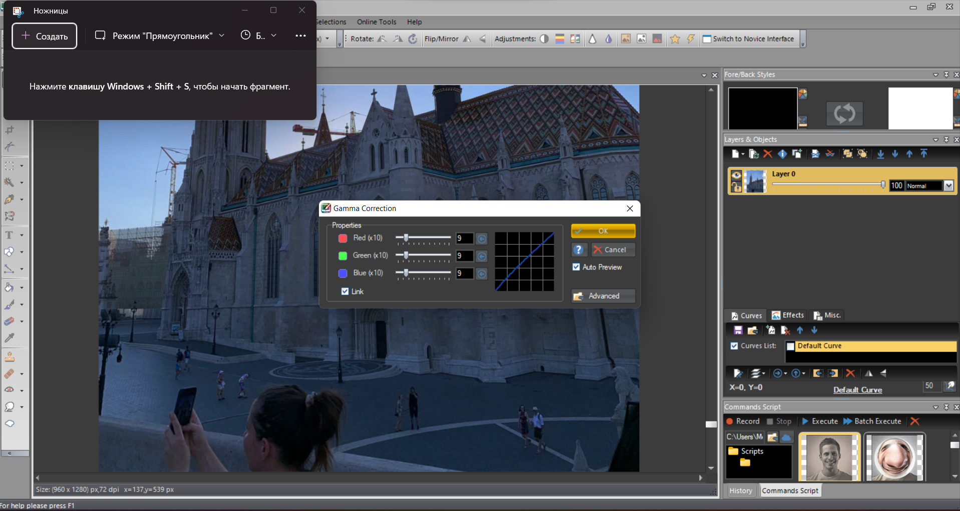The height and width of the screenshot is (511, 960).
Task: Toggle Auto Preview checkbox
Action: tap(576, 267)
